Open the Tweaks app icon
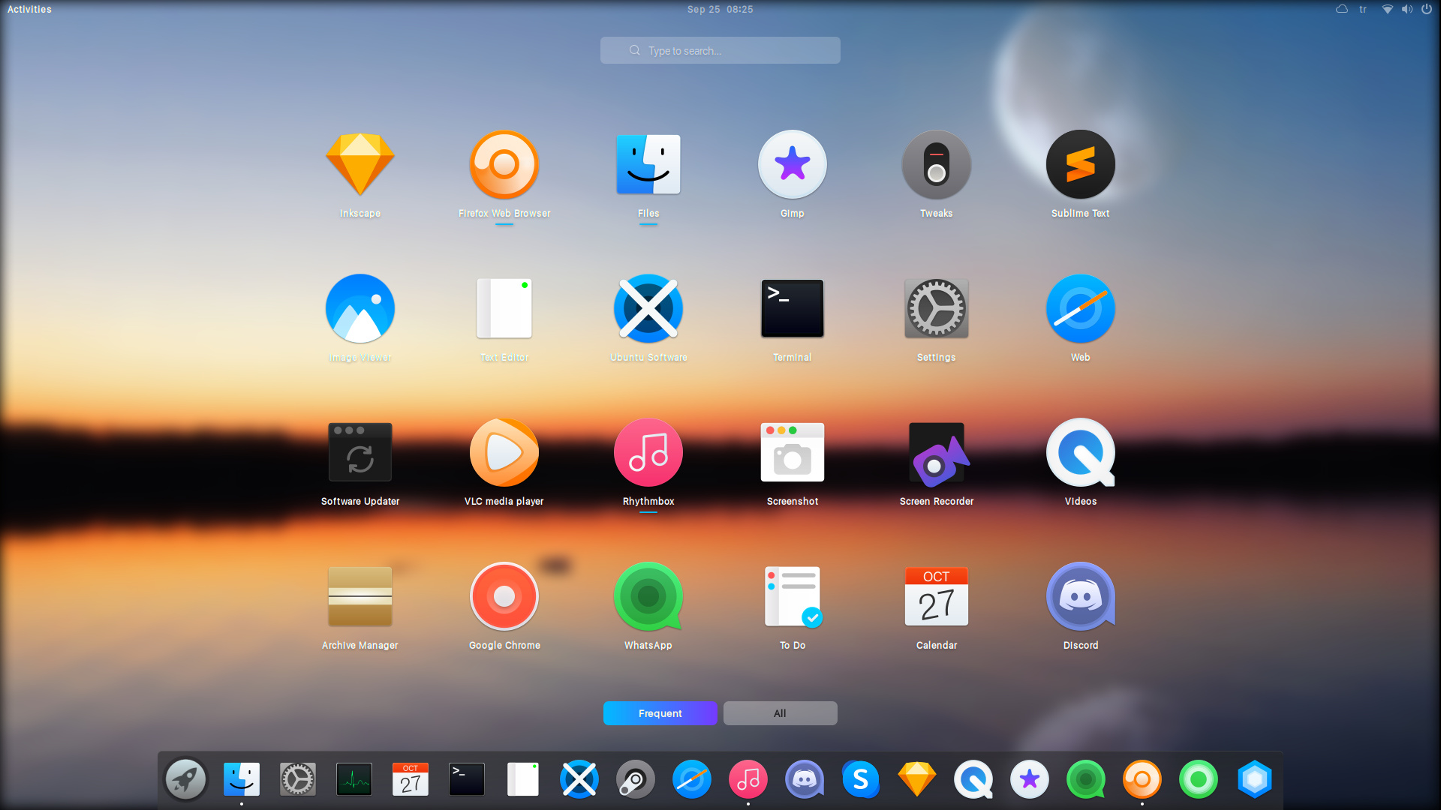The image size is (1441, 810). pyautogui.click(x=937, y=164)
